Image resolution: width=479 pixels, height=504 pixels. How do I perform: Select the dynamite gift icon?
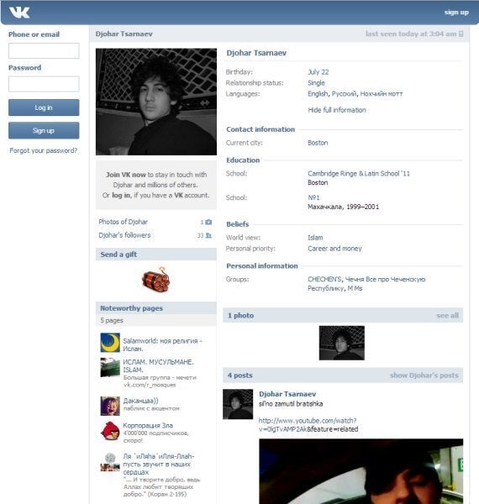pos(156,280)
